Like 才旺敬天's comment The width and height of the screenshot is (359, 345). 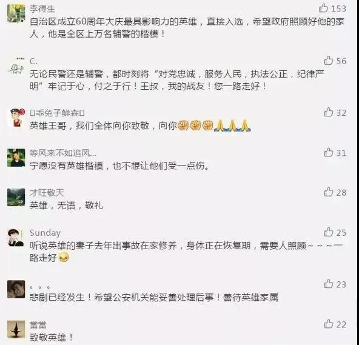click(328, 192)
